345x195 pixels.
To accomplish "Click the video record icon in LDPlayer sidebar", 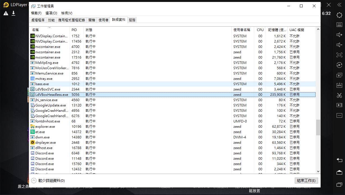I will pos(339,105).
